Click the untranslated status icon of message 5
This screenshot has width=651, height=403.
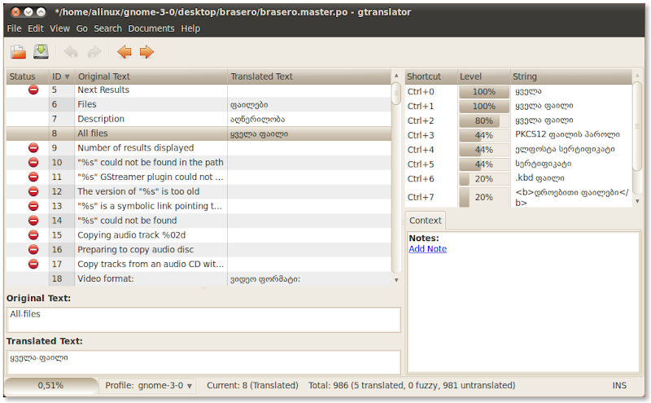tap(33, 90)
